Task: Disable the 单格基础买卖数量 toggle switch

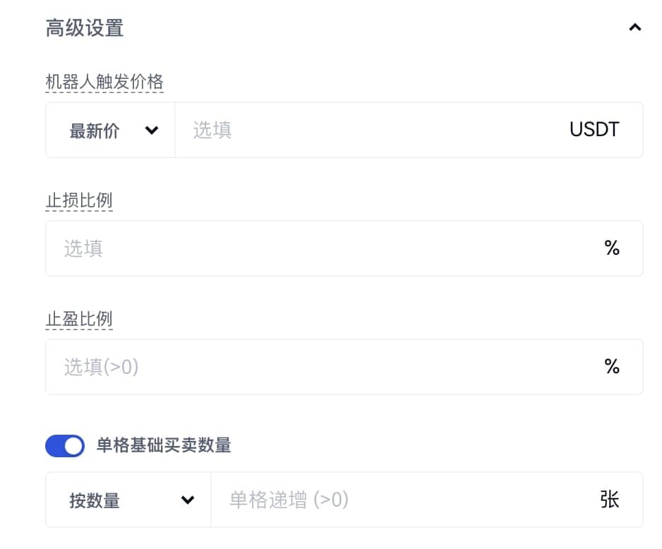Action: 65,446
